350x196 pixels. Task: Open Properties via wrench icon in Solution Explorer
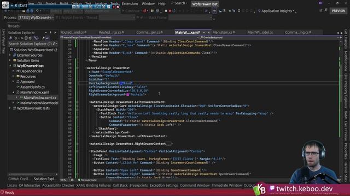pyautogui.click(x=43, y=38)
